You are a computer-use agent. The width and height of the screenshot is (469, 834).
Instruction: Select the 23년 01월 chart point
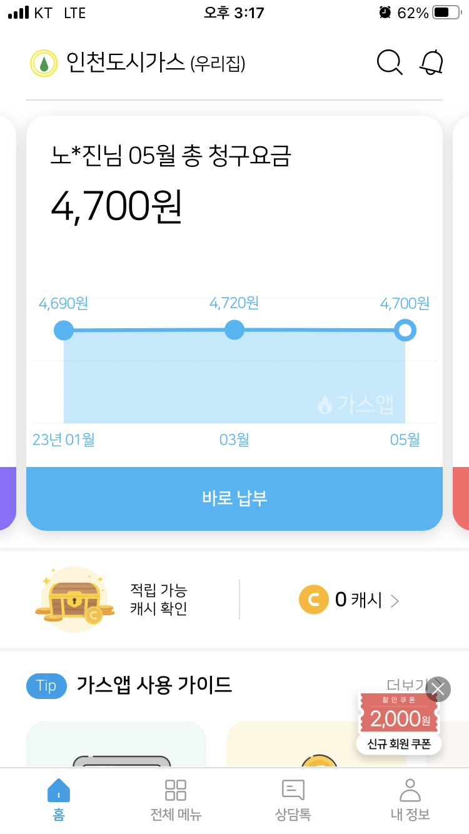tap(64, 330)
